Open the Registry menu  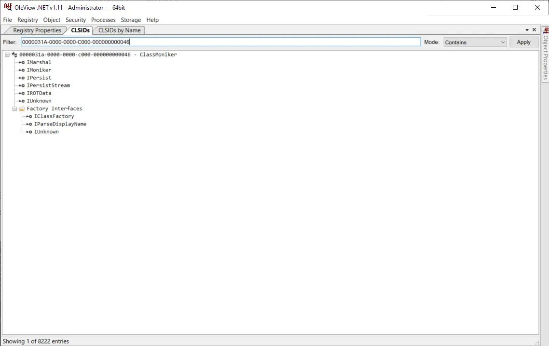pos(27,20)
